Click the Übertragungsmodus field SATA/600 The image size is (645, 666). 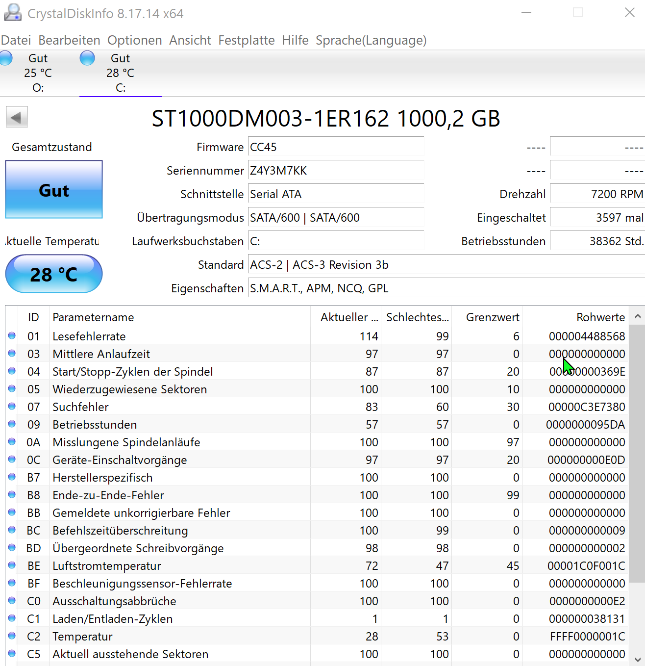[x=336, y=218]
